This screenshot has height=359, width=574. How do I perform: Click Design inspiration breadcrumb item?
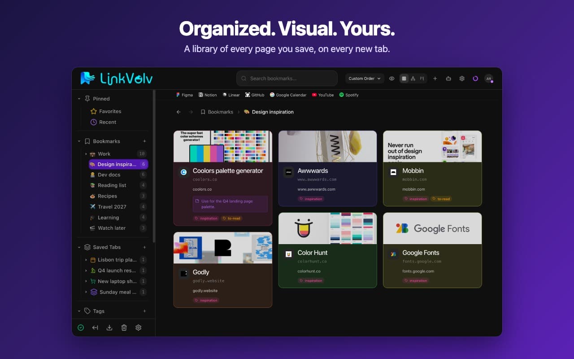[269, 112]
